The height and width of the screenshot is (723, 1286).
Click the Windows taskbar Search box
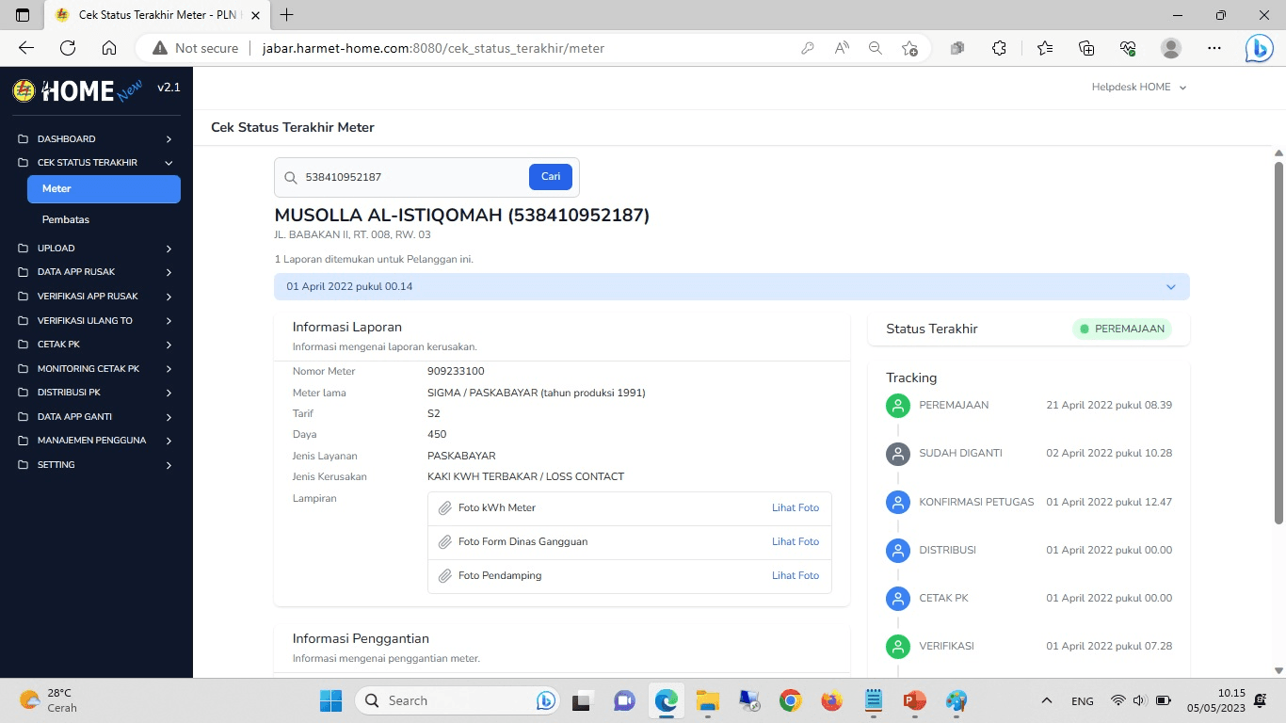click(x=456, y=700)
